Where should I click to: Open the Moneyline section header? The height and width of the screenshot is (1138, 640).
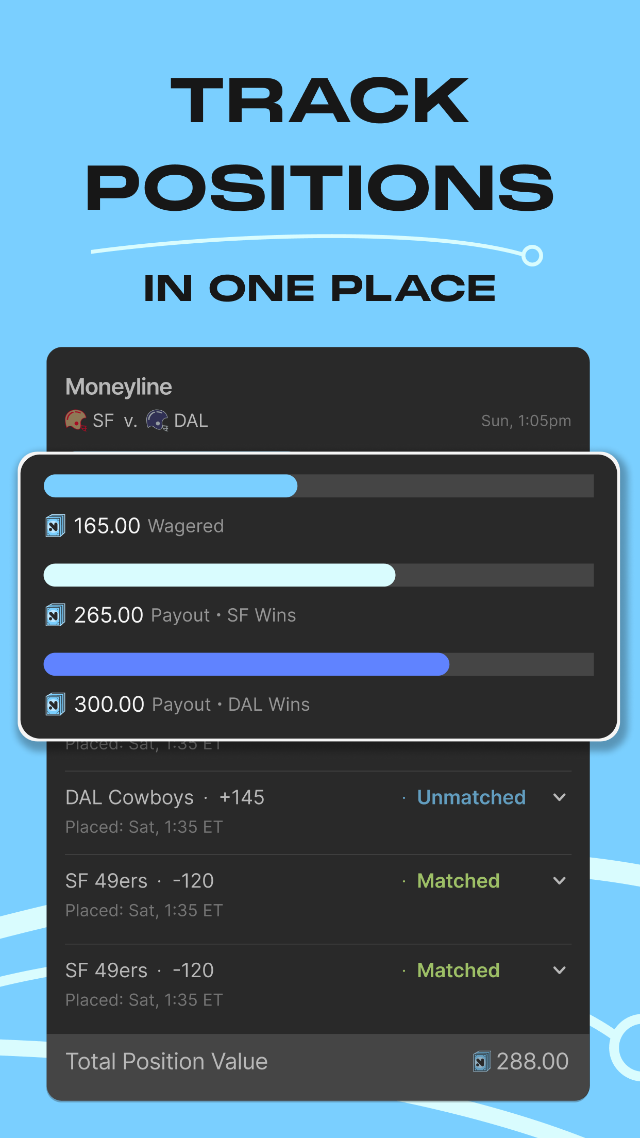120,386
